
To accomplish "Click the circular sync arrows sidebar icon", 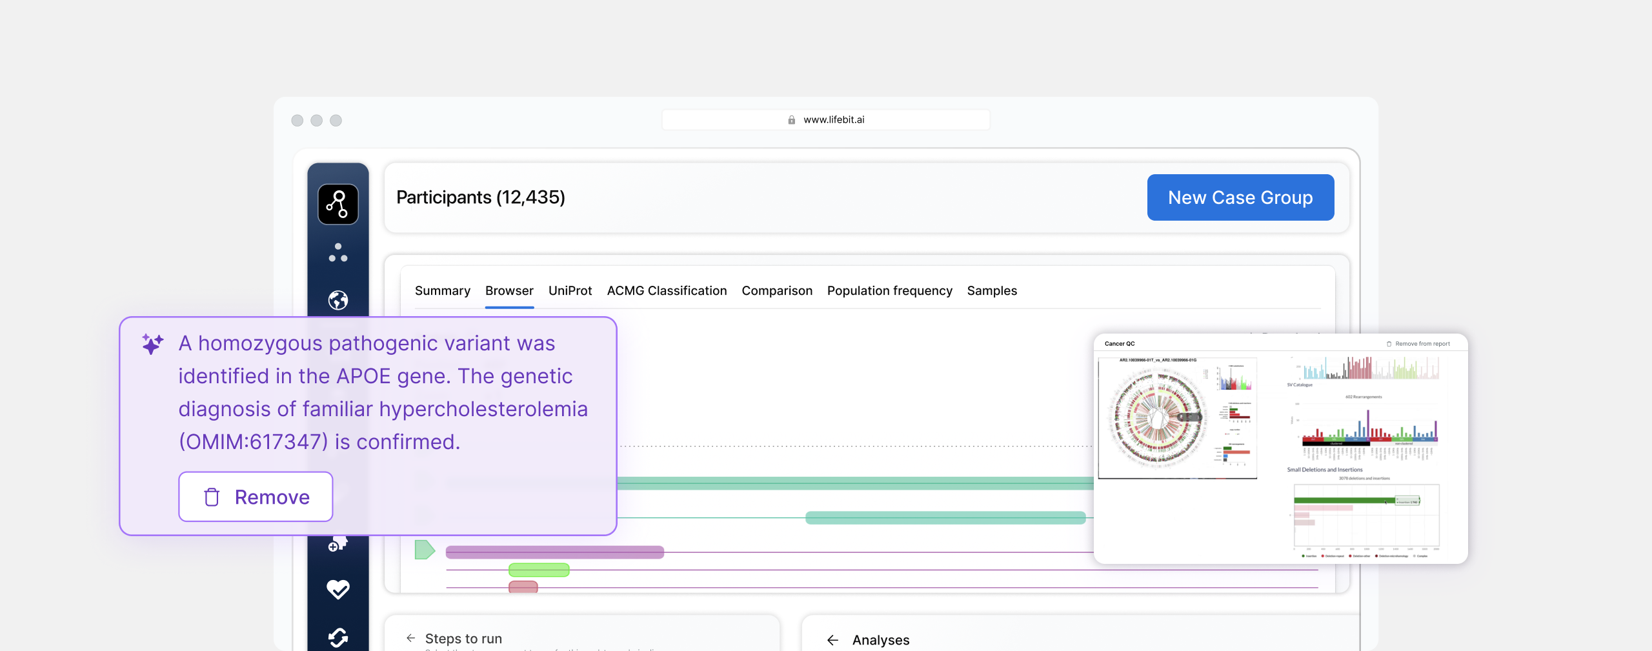I will [x=337, y=637].
